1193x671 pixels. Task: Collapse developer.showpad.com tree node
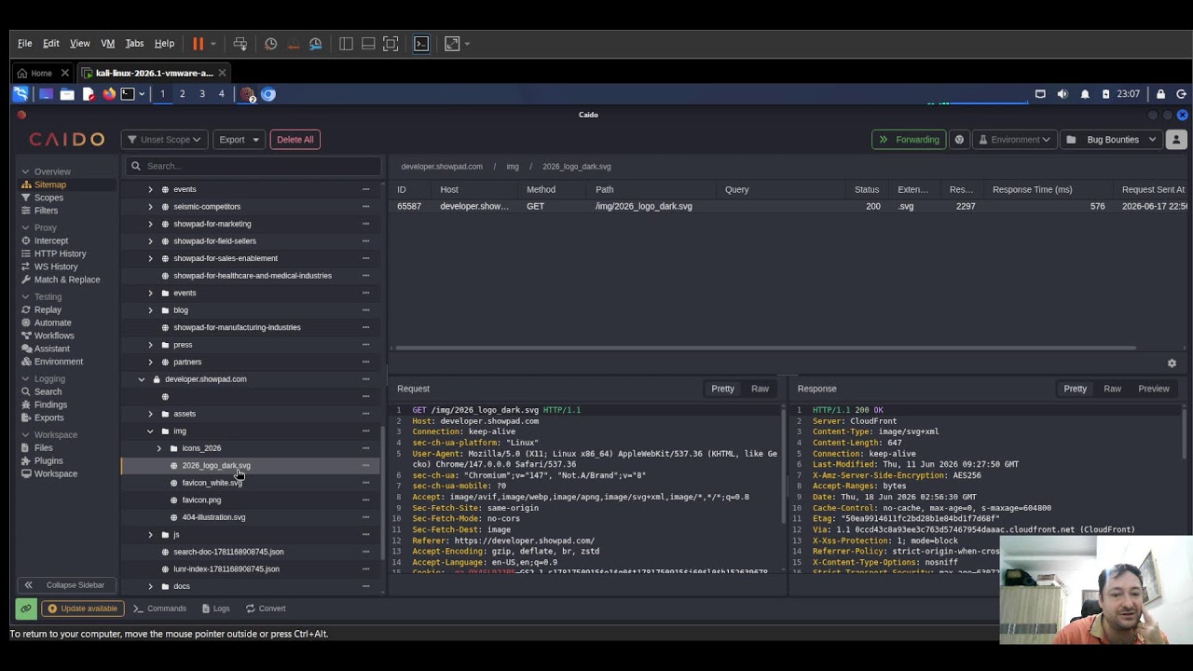[142, 379]
